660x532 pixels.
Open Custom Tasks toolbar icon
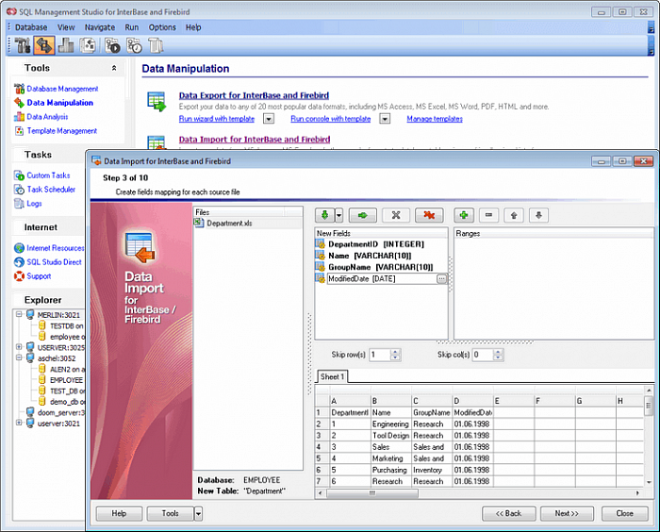click(x=112, y=45)
